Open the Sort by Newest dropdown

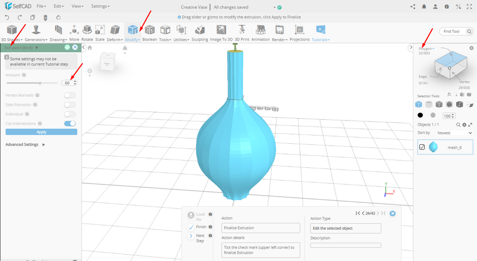[454, 133]
